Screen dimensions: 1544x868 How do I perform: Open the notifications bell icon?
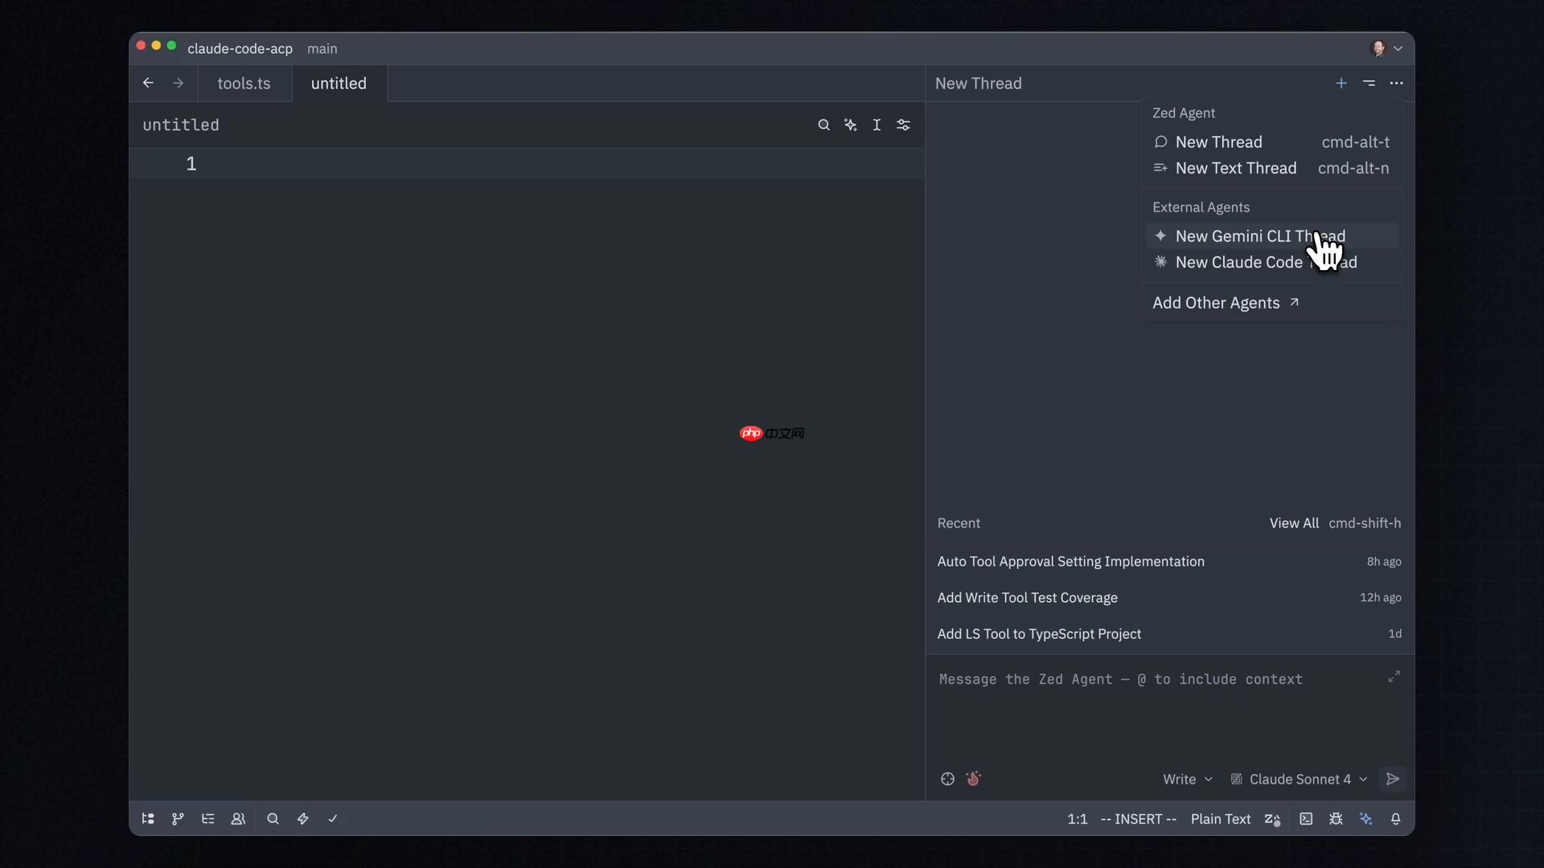point(1396,819)
